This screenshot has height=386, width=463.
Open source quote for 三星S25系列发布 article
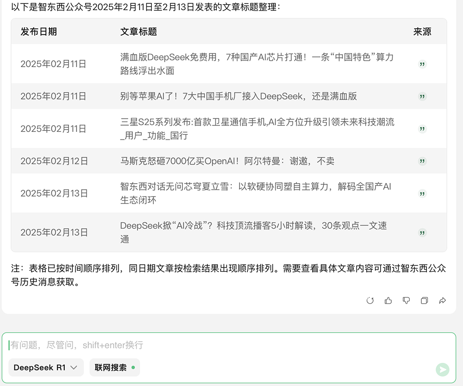(422, 129)
